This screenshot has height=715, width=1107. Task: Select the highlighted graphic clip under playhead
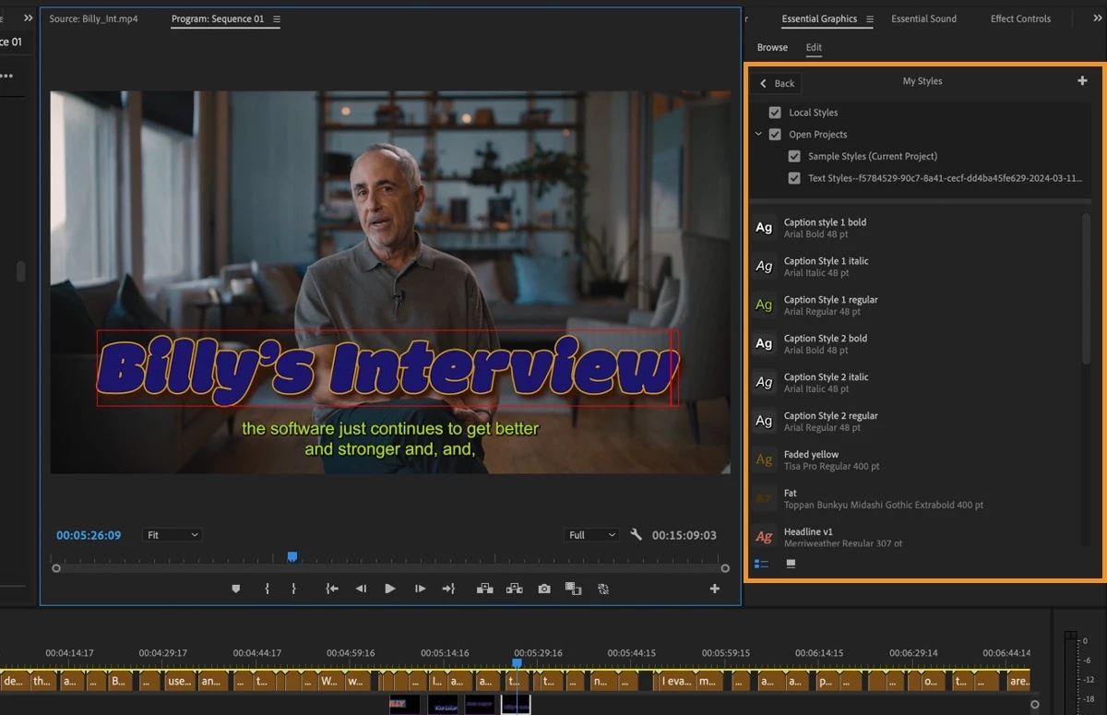click(516, 705)
